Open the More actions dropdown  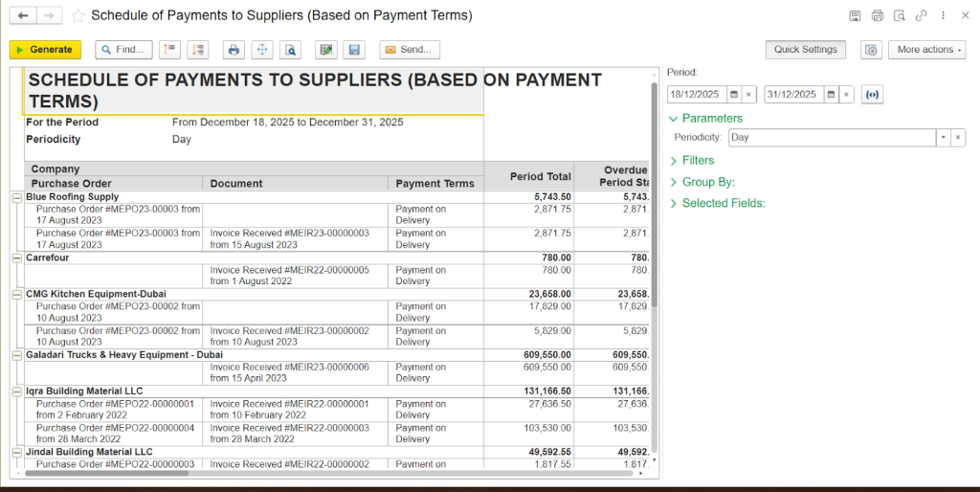pyautogui.click(x=926, y=50)
